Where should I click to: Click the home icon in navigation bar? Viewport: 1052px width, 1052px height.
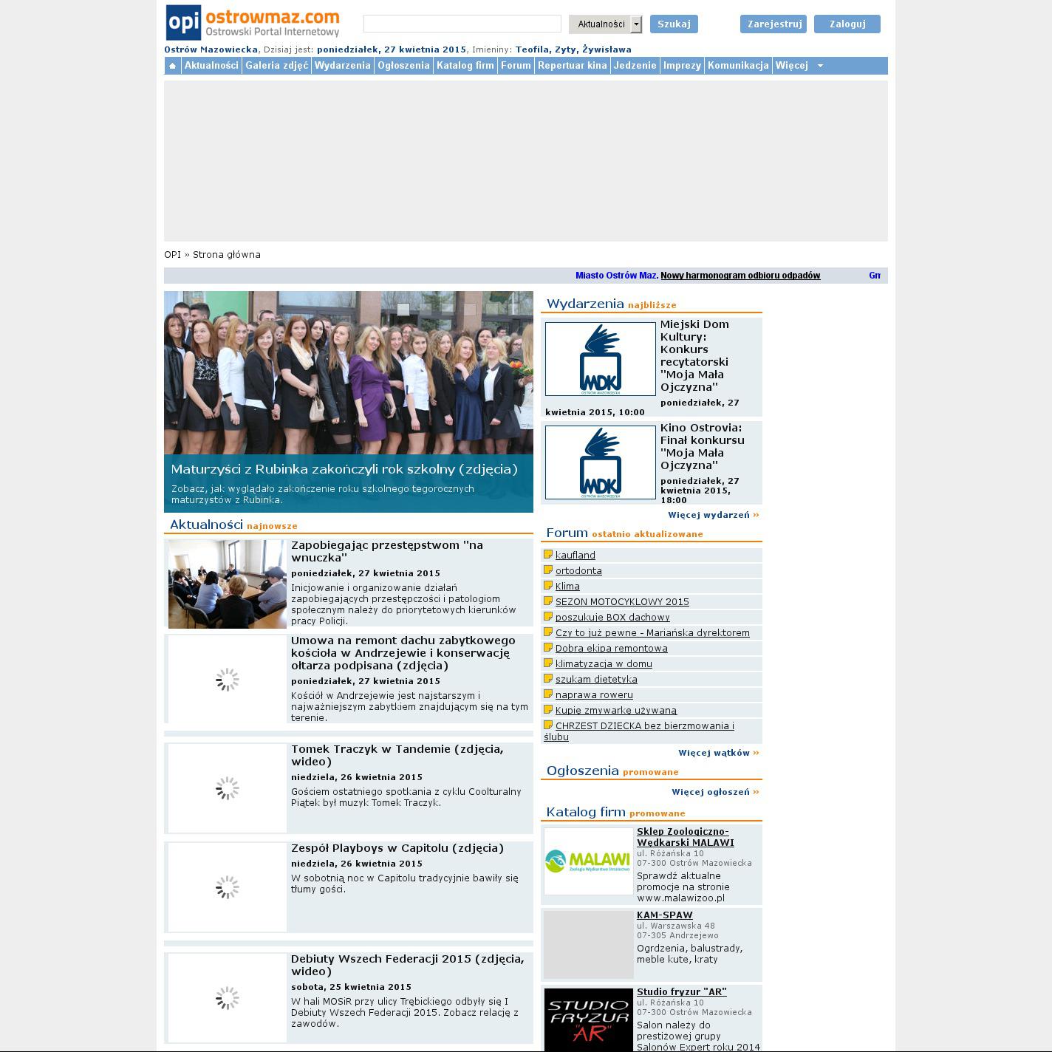pos(172,66)
